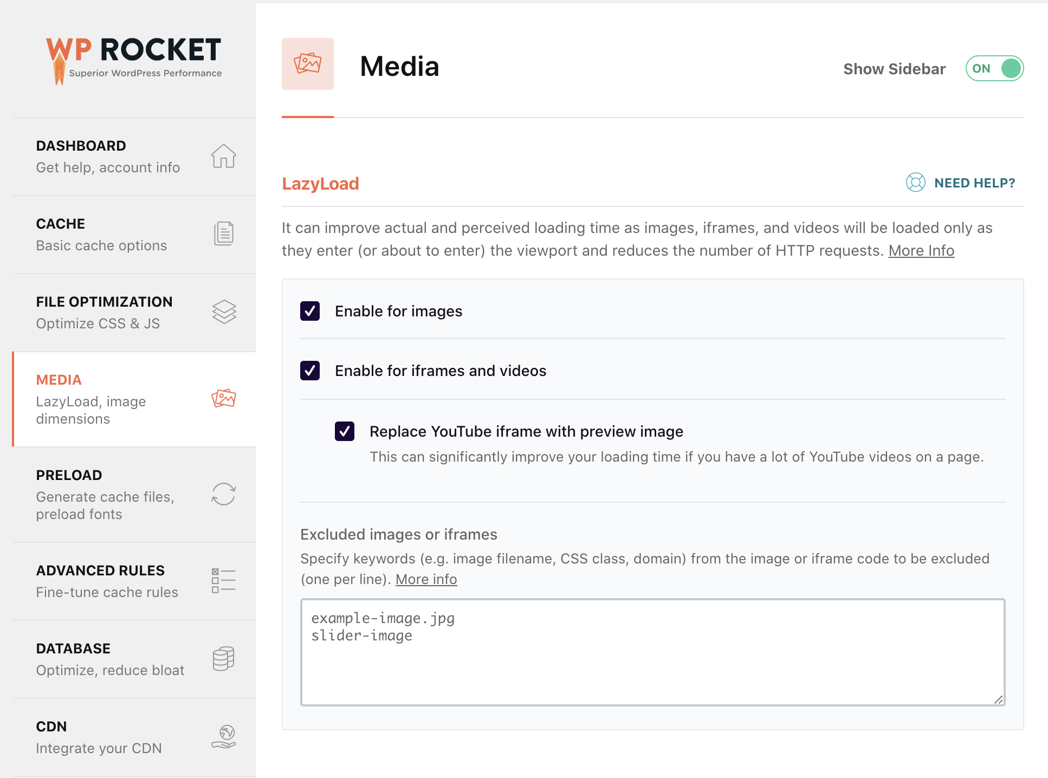Click the Preload refresh arrows icon
1048x778 pixels.
click(223, 494)
